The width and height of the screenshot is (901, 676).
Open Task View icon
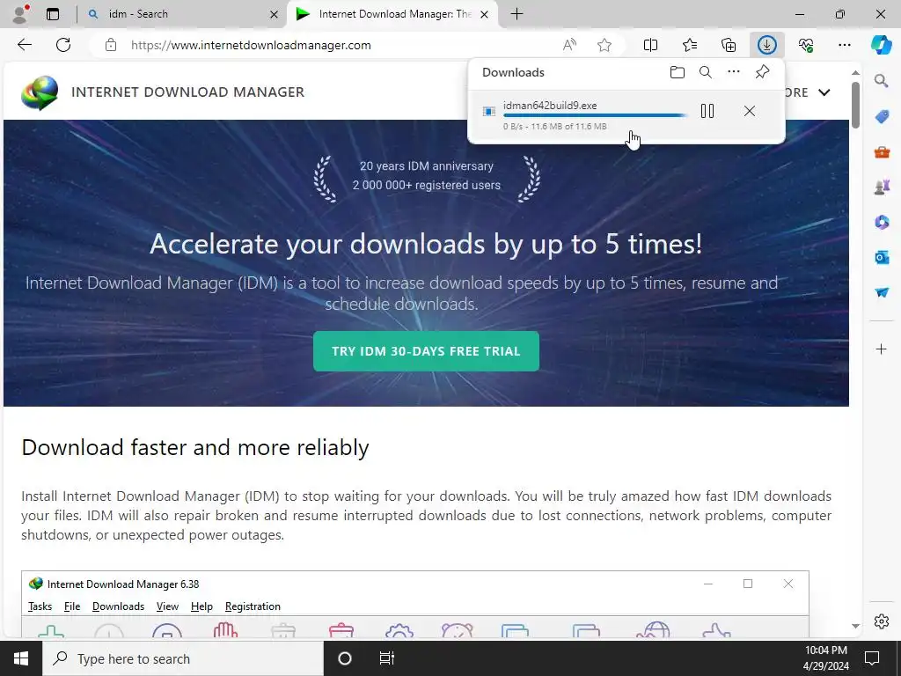click(x=387, y=658)
